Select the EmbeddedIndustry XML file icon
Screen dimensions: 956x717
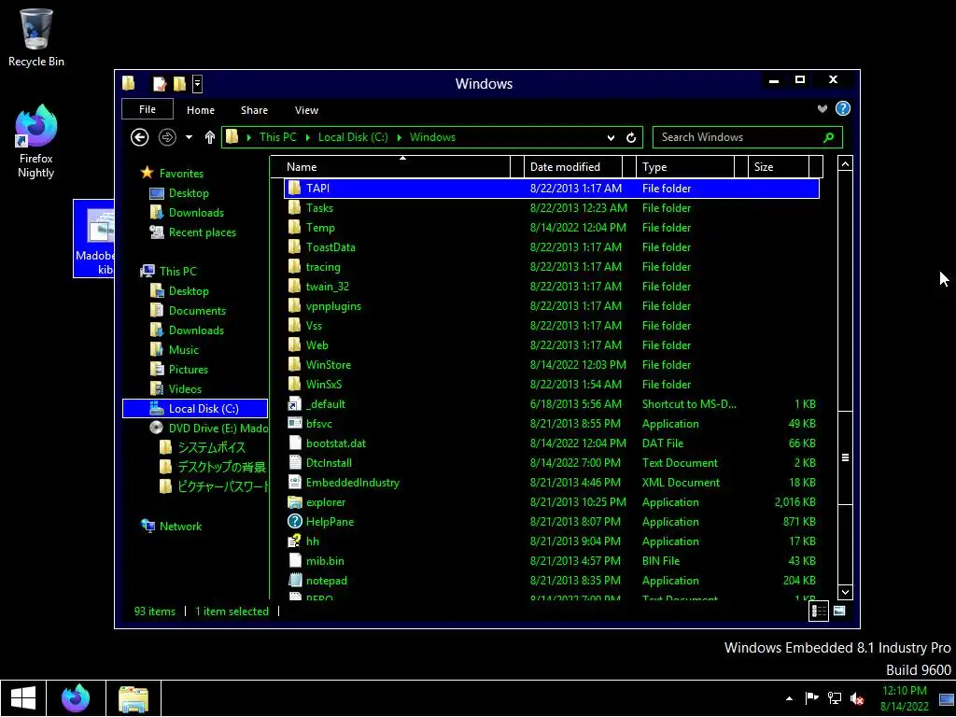(x=295, y=483)
